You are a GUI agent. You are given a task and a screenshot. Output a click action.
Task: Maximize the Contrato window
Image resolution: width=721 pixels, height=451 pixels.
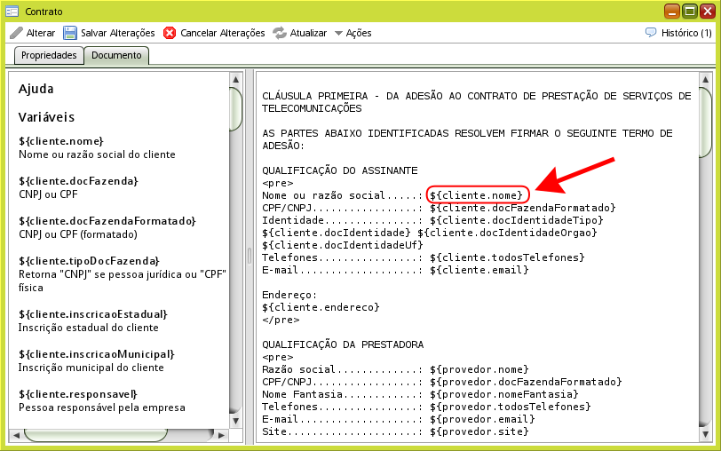tap(689, 12)
